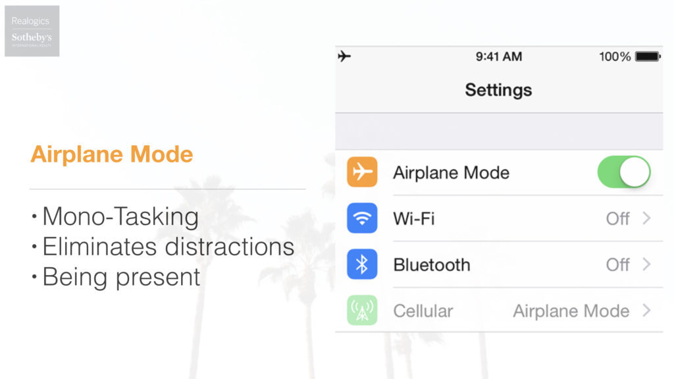Image resolution: width=674 pixels, height=379 pixels.
Task: Click the blue Bluetooth icon
Action: pyautogui.click(x=362, y=265)
